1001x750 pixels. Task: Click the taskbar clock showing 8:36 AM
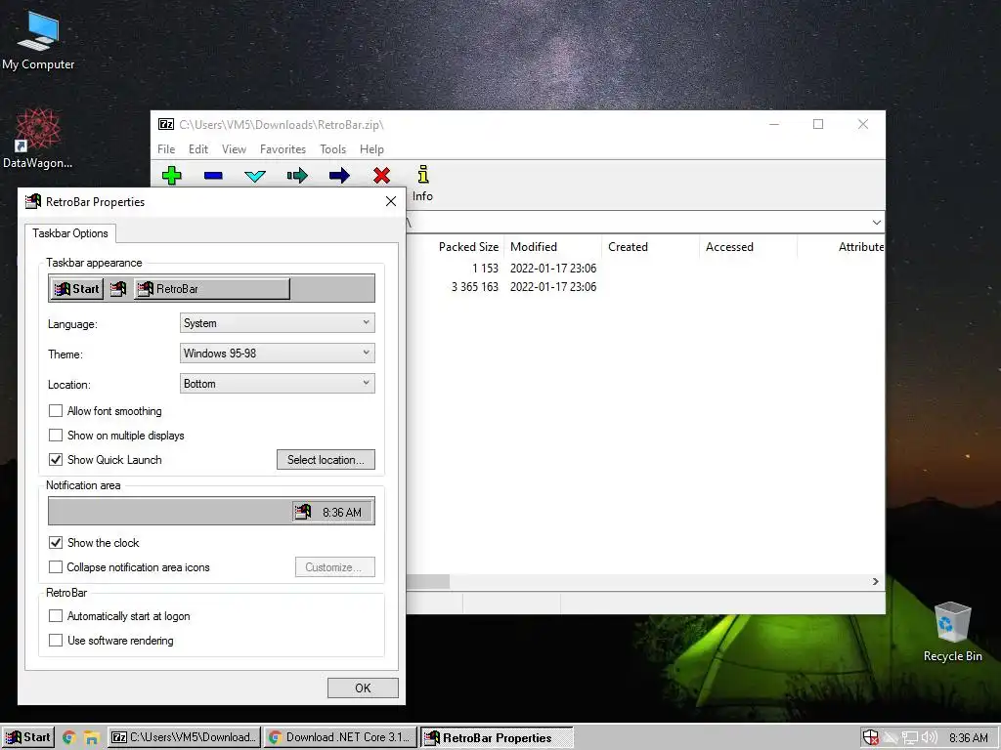[x=968, y=738]
